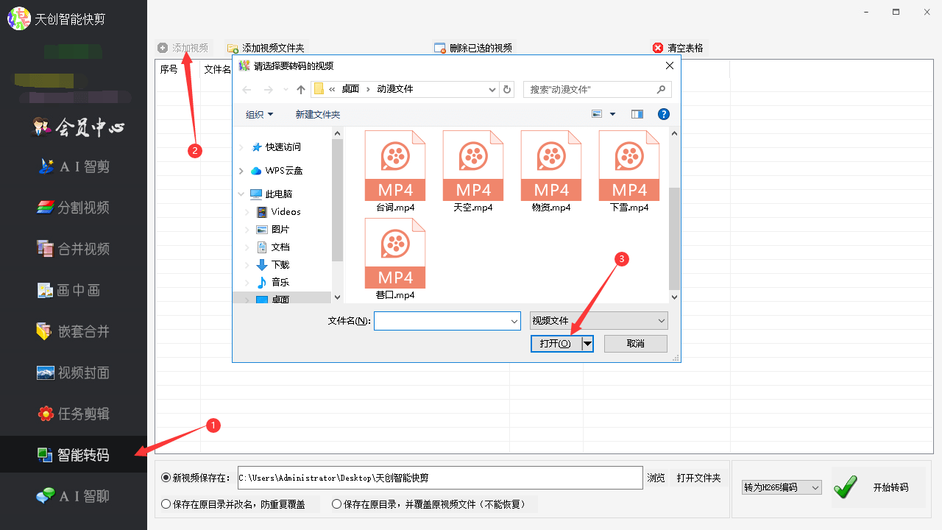Open recent locations dropdown arrow
The image size is (942, 530).
(285, 90)
